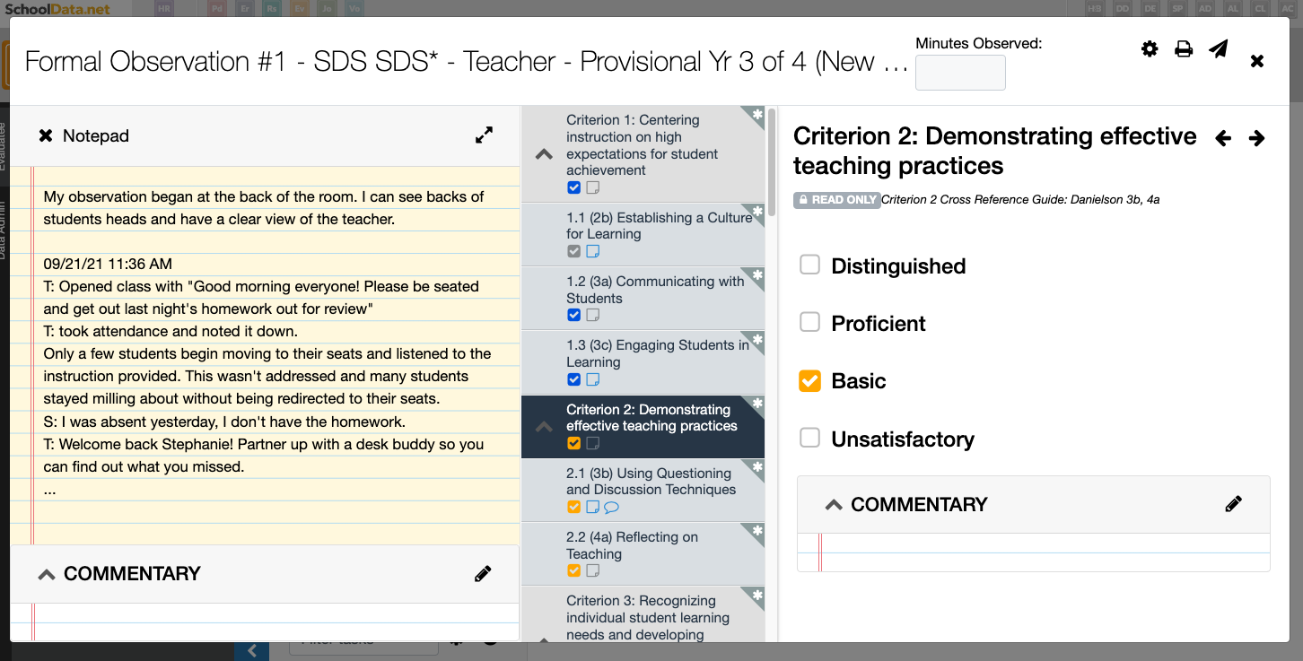The width and height of the screenshot is (1303, 661).
Task: Select the Proficient rating checkbox
Action: 810,323
